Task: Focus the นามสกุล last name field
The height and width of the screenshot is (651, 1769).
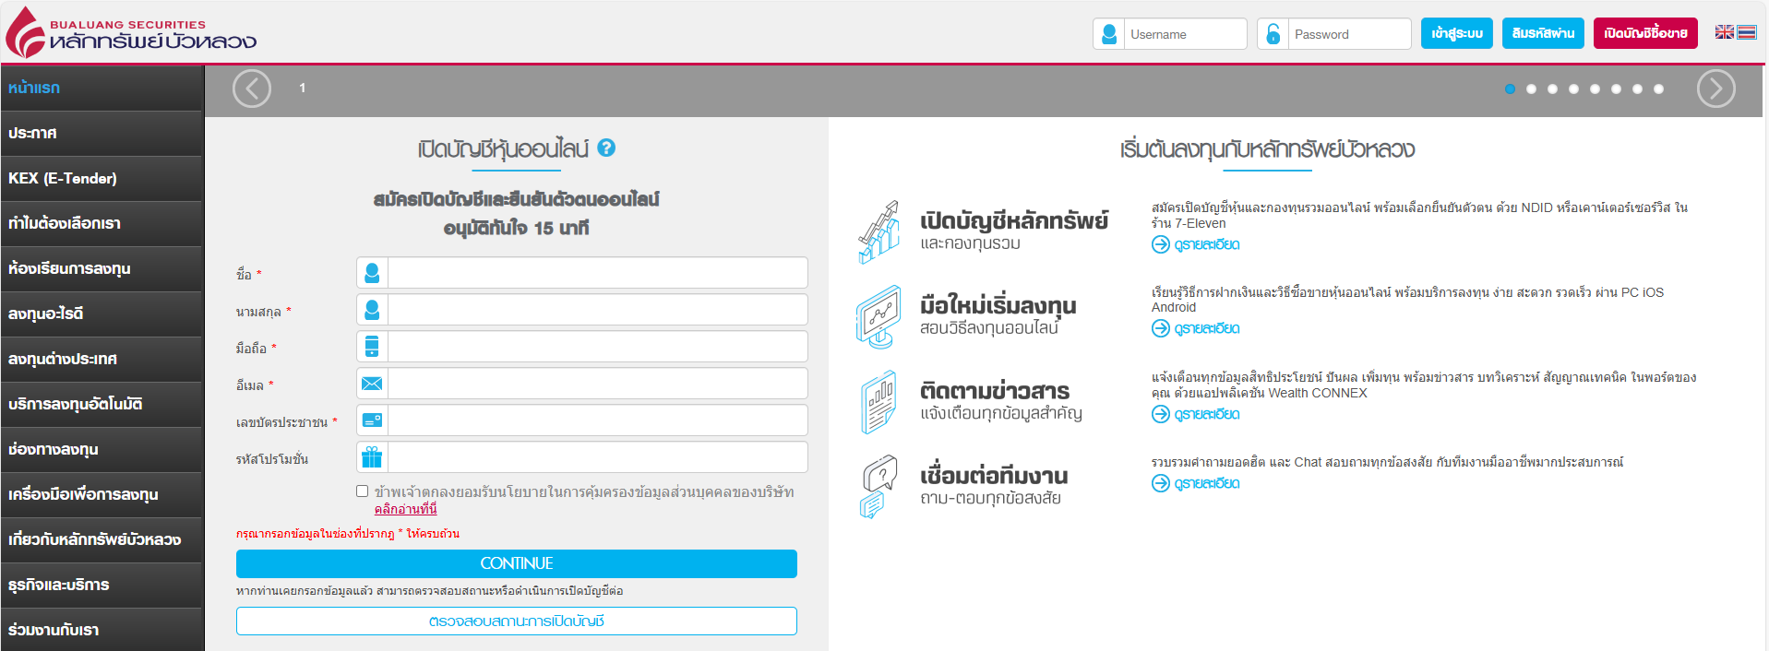Action: pos(598,310)
